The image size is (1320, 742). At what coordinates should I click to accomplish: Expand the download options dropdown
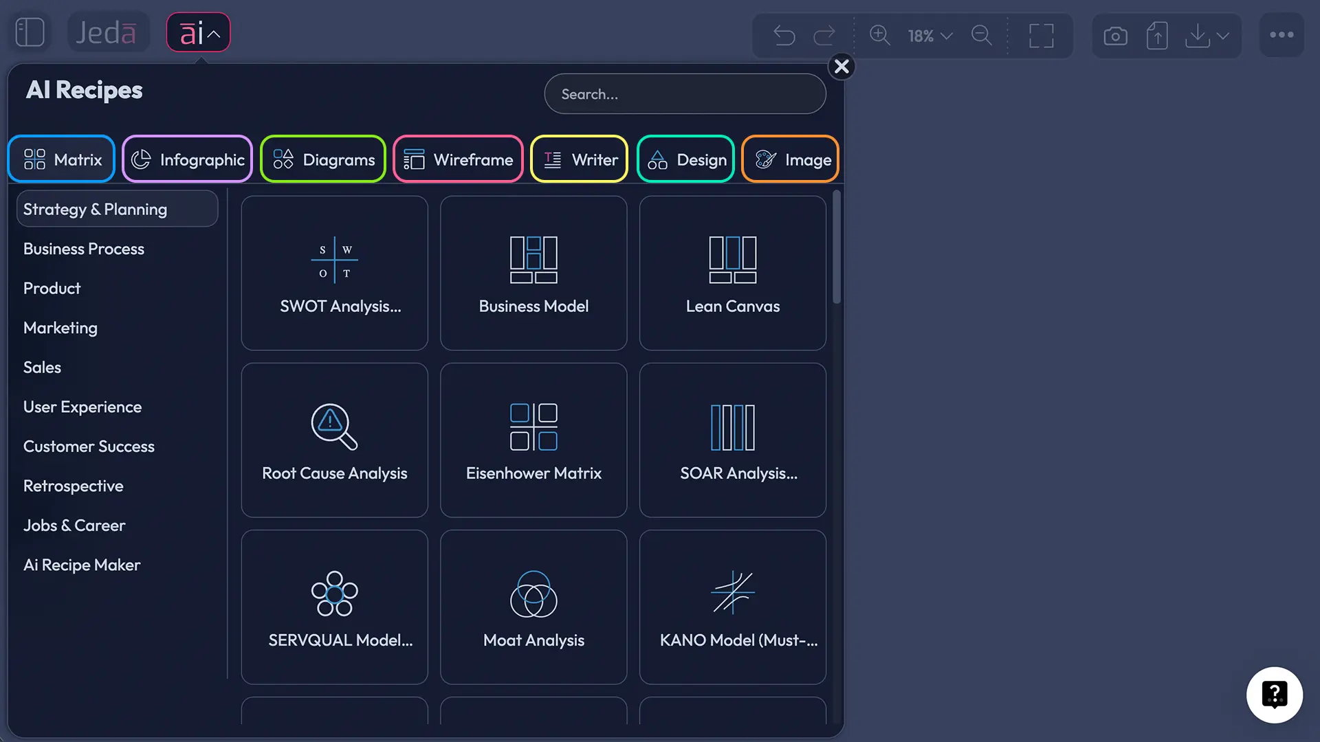click(x=1222, y=36)
